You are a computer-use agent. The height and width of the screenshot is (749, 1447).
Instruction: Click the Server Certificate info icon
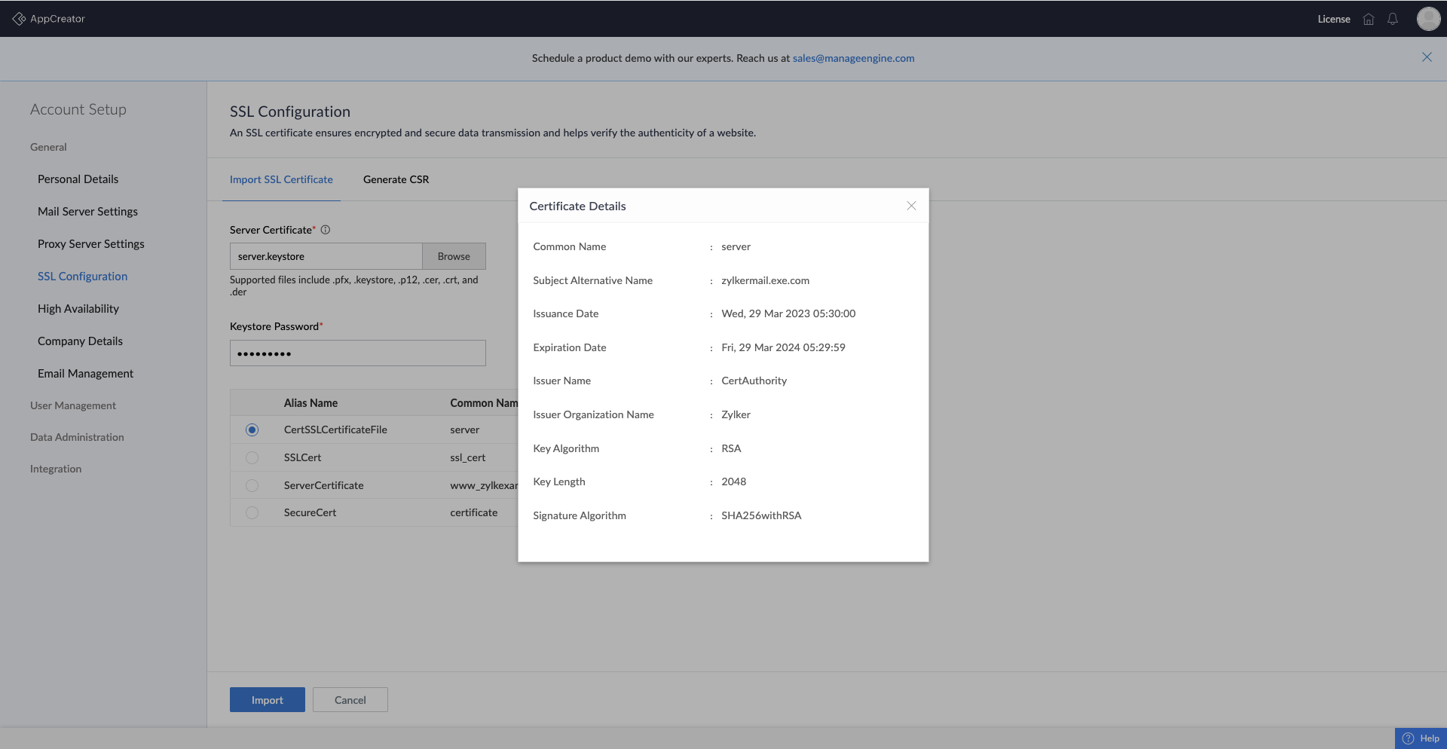(326, 230)
